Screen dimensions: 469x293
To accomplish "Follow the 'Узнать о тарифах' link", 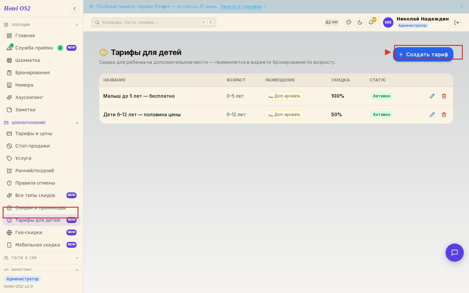I will point(241,7).
